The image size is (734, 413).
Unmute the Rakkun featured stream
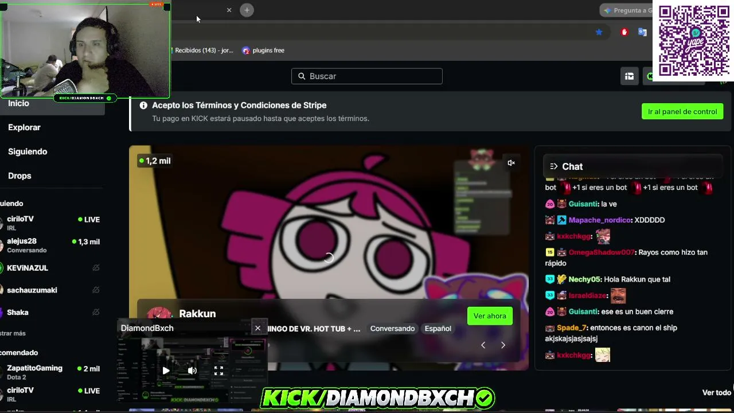511,163
